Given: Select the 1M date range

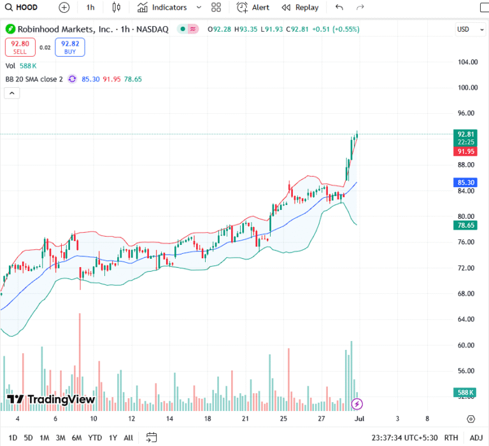Looking at the screenshot, I should pyautogui.click(x=45, y=438).
